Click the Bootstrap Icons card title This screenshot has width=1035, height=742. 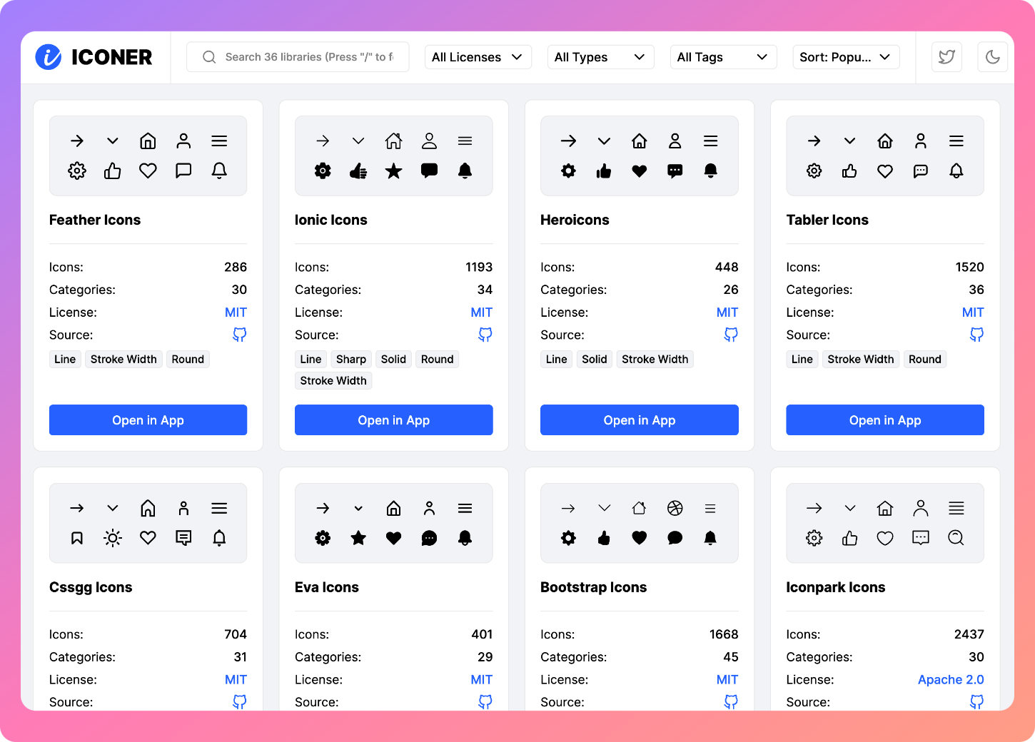(593, 587)
